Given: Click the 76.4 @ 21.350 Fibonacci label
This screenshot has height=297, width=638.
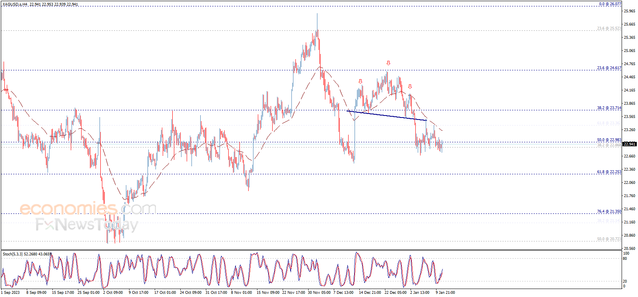Looking at the screenshot, I should (609, 211).
